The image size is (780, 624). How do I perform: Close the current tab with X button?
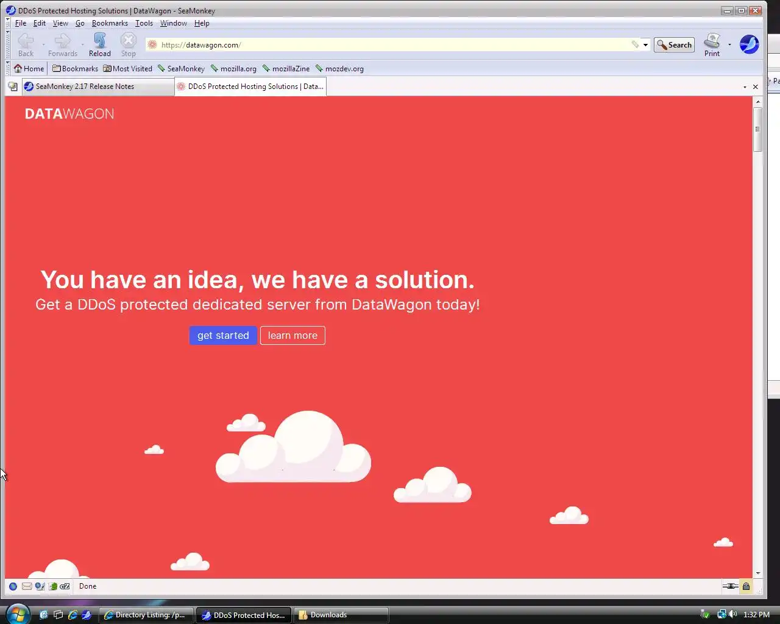tap(756, 87)
